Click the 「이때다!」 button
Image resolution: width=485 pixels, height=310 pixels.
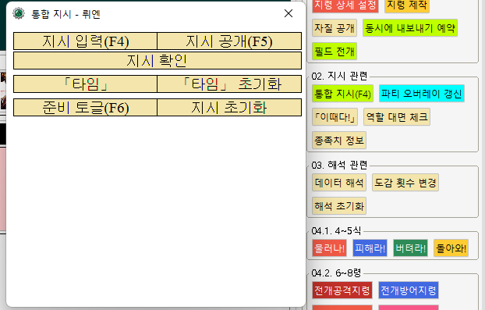335,117
